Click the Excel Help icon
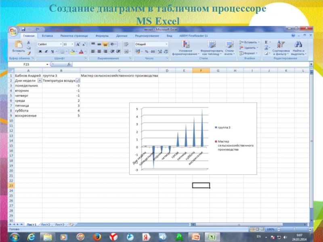 pos(293,35)
